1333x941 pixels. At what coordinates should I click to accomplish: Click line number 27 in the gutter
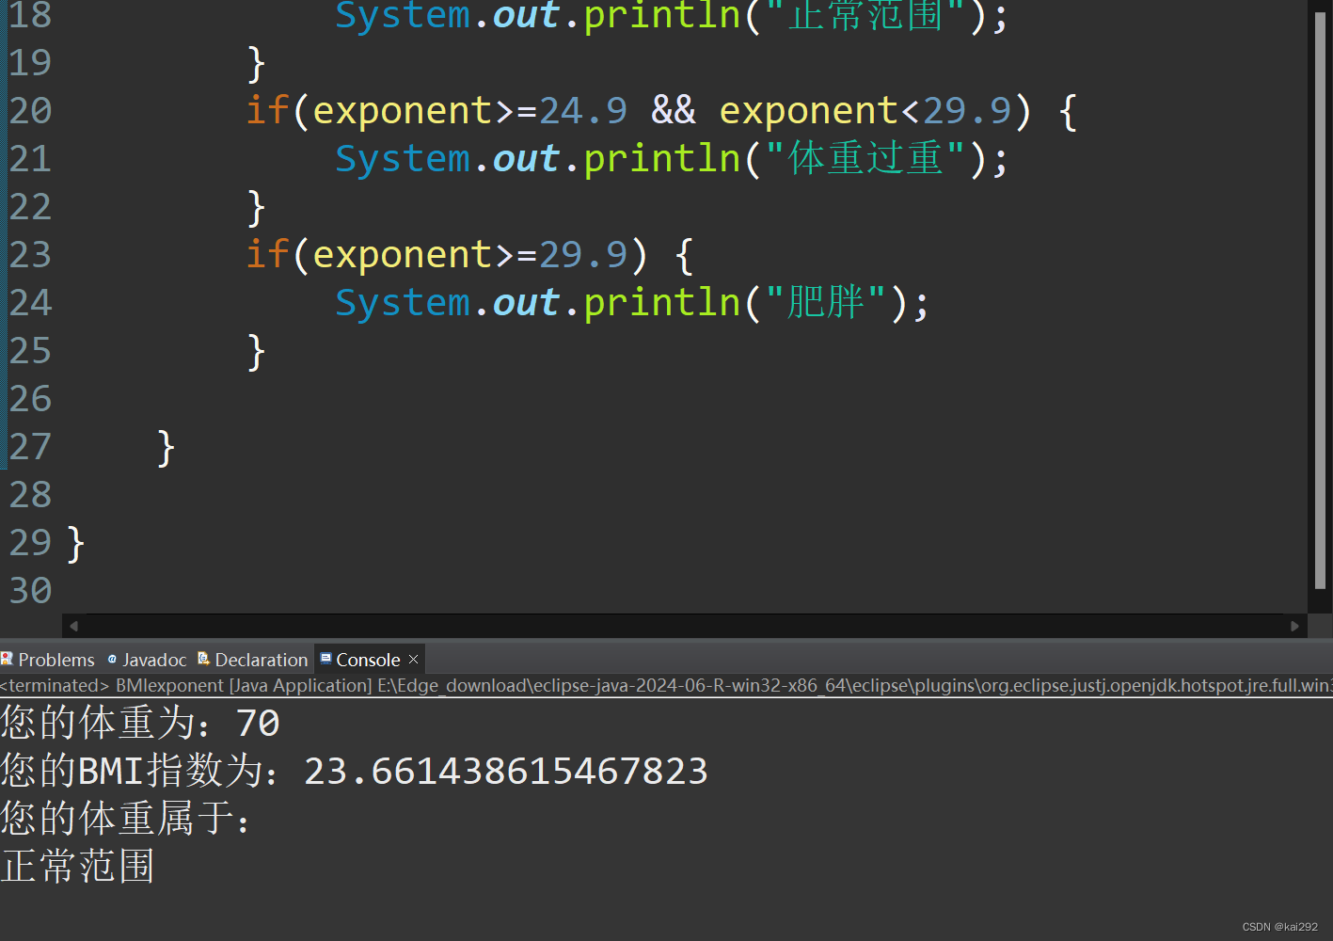(30, 447)
